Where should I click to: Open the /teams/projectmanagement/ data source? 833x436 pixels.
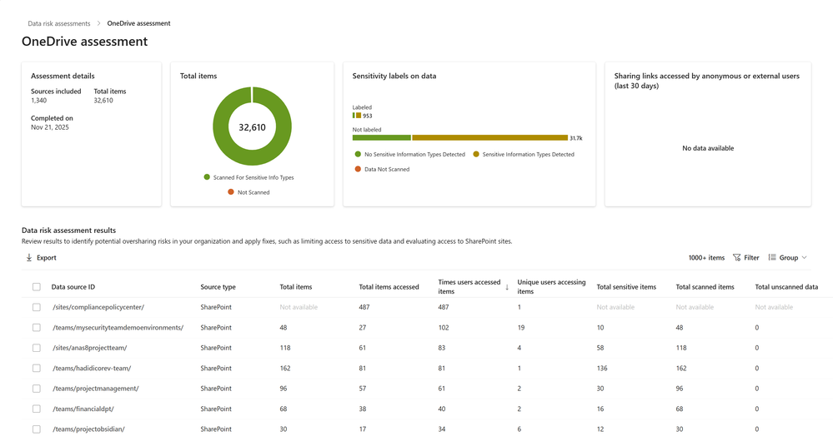tap(95, 389)
